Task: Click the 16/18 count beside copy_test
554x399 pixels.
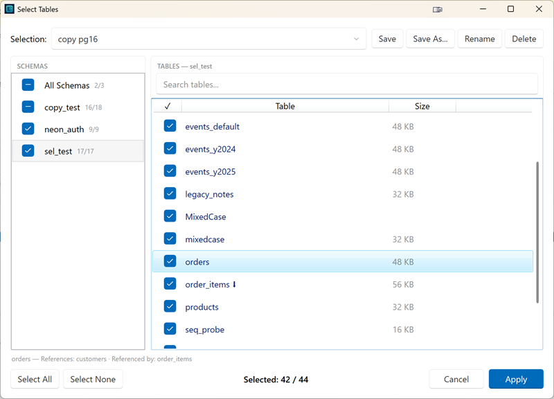Action: pyautogui.click(x=93, y=107)
